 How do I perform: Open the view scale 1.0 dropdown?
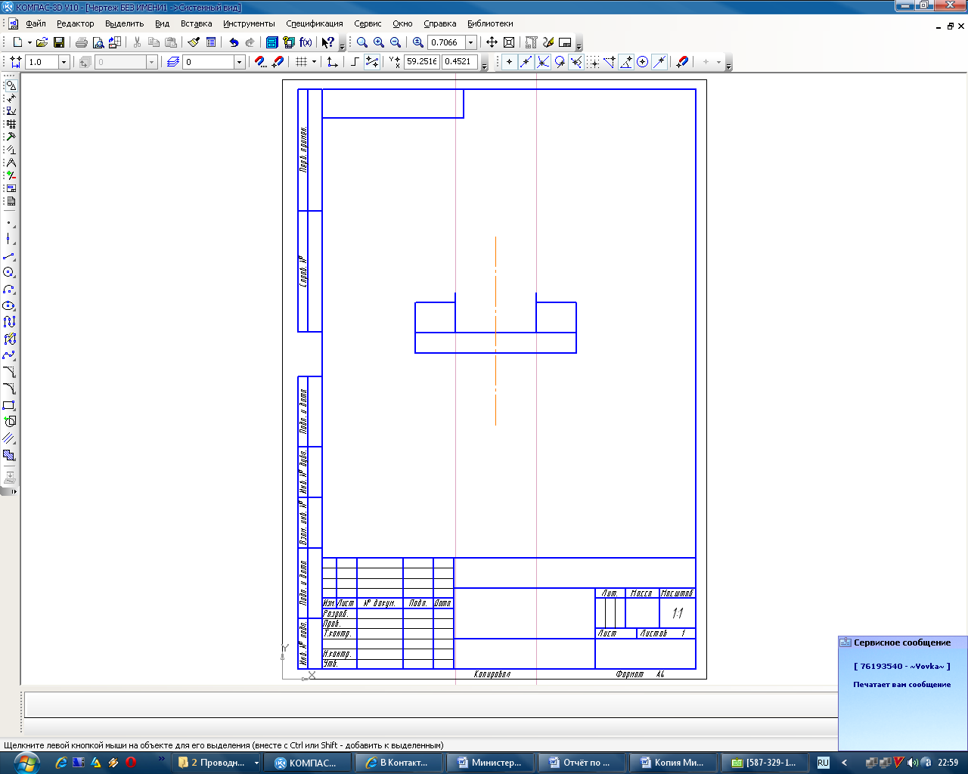coord(64,62)
